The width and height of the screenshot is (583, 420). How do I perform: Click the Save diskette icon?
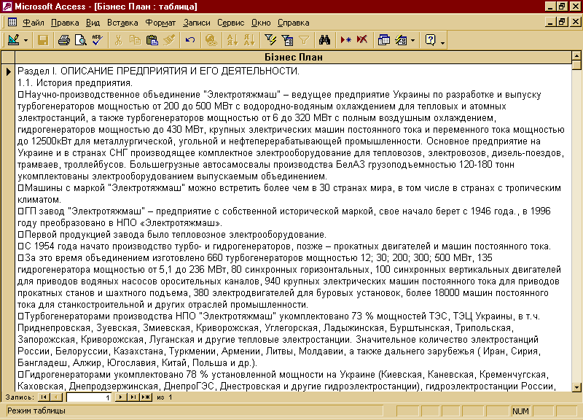coord(43,40)
